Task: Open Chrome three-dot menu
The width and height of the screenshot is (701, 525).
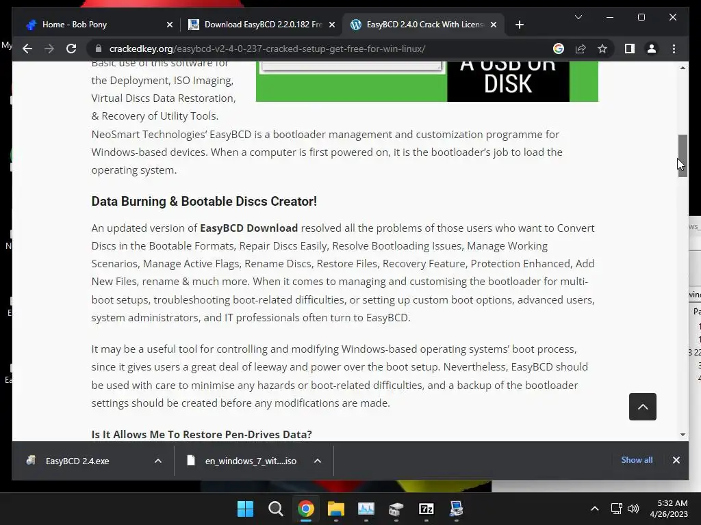Action: (674, 49)
